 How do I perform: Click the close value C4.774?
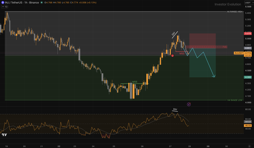coord(74,3)
